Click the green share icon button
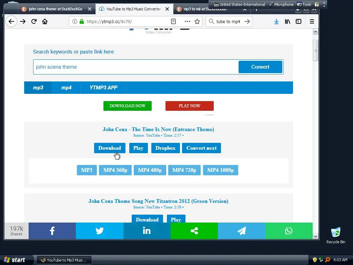 click(194, 231)
